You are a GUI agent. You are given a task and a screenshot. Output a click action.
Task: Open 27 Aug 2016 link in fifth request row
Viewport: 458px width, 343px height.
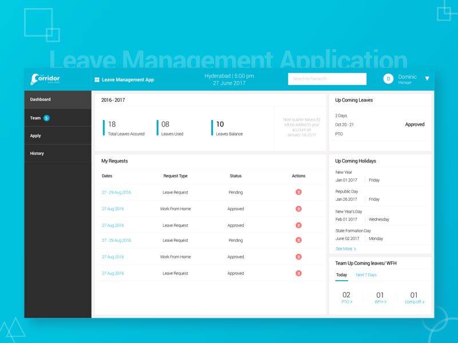(113, 257)
